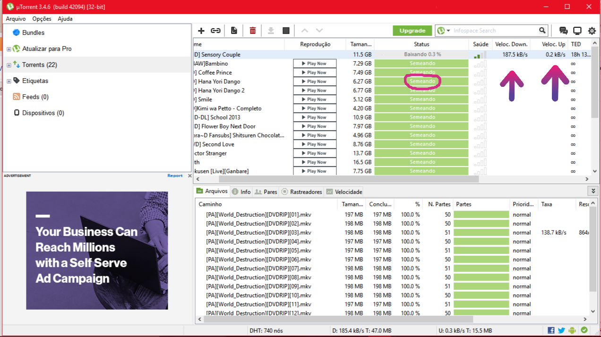Click the Semeando progress bar for Coffee Prince

[x=422, y=72]
